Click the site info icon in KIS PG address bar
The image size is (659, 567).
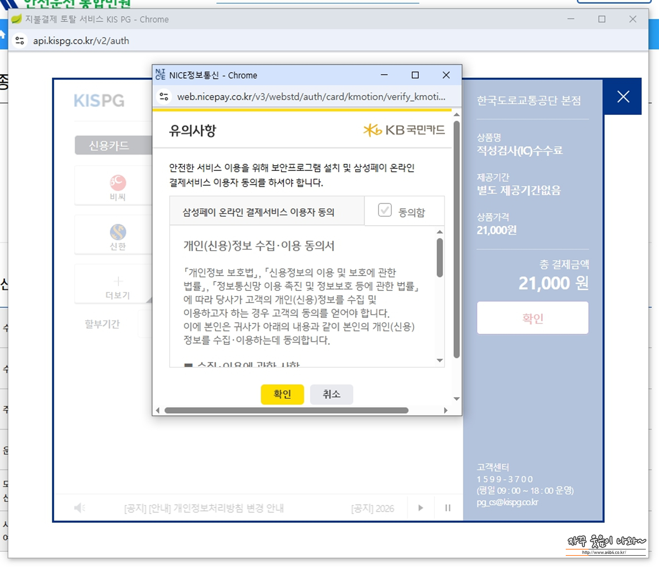pos(20,41)
